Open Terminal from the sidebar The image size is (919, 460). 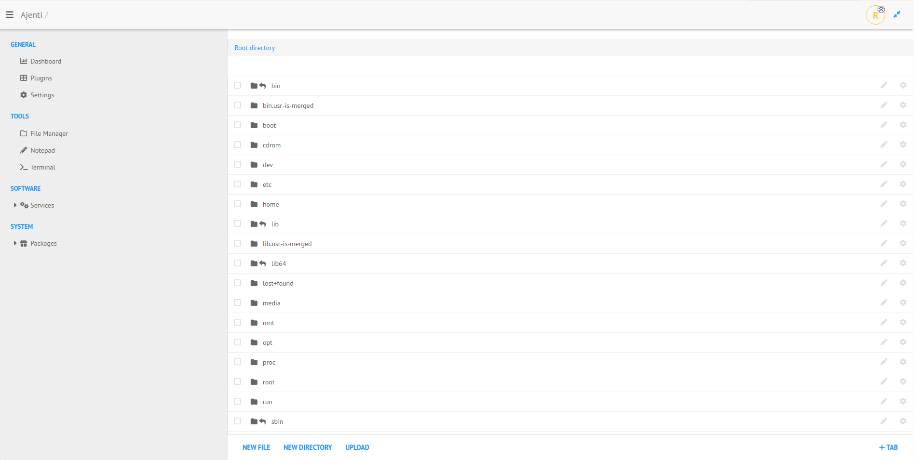(x=42, y=167)
